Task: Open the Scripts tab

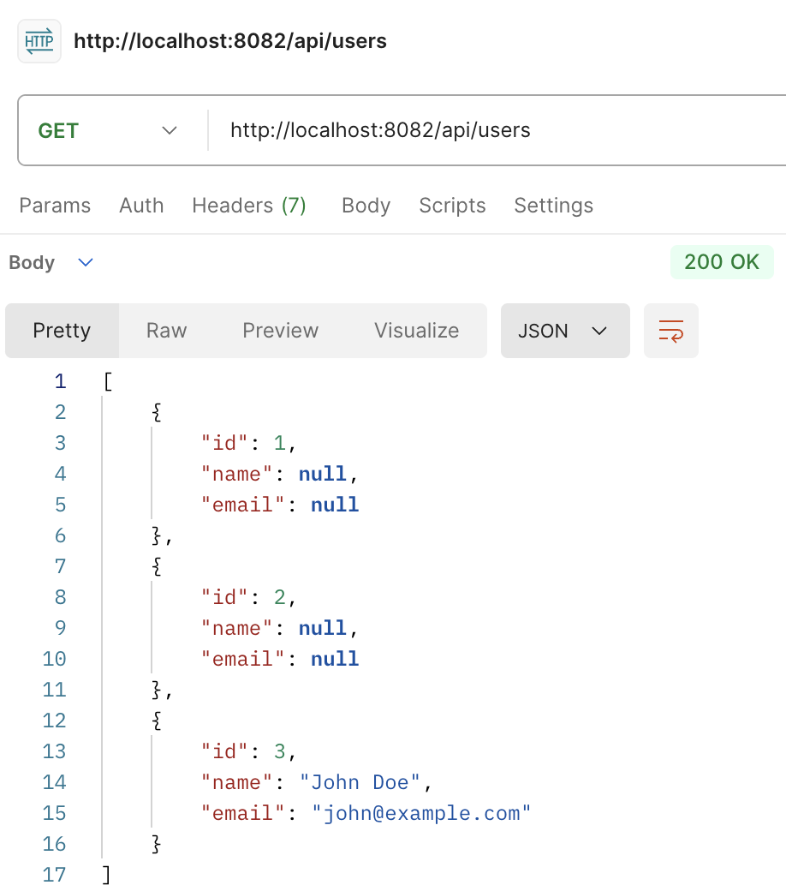Action: coord(452,206)
